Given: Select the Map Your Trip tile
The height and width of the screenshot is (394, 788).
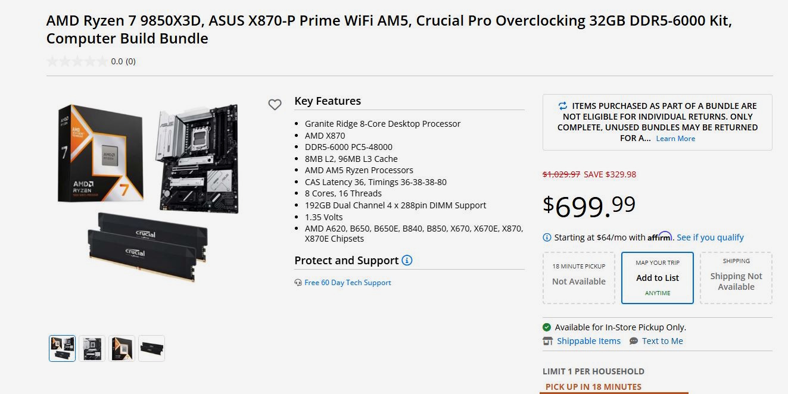Looking at the screenshot, I should (658, 277).
